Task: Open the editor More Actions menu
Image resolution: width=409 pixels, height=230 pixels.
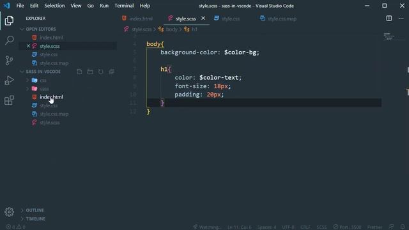Action: click(x=401, y=19)
